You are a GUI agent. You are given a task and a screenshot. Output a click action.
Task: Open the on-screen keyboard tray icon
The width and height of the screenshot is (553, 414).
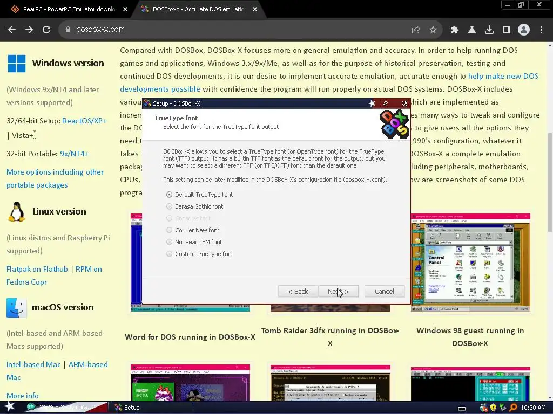[x=461, y=408]
